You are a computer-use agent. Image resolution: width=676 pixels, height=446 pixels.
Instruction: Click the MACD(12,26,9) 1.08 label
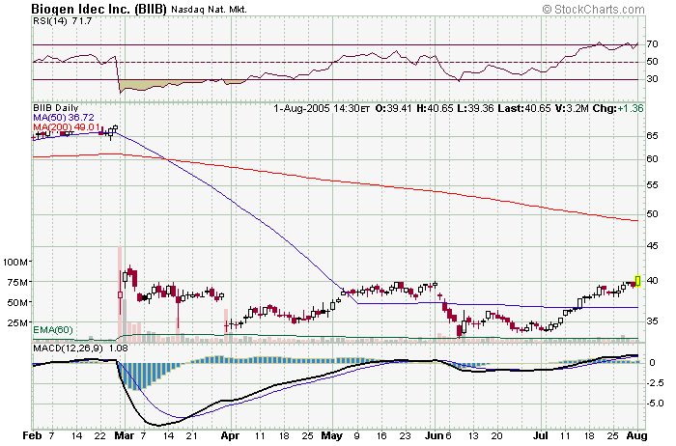pyautogui.click(x=80, y=348)
